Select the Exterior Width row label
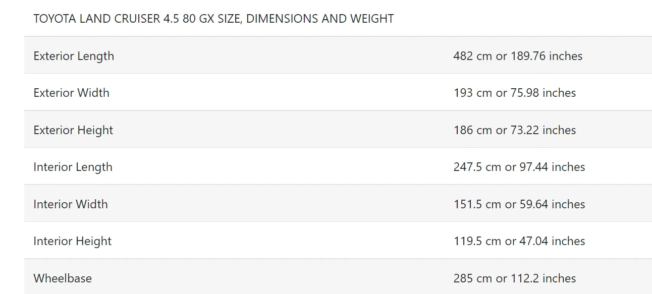The width and height of the screenshot is (652, 294). [x=71, y=93]
